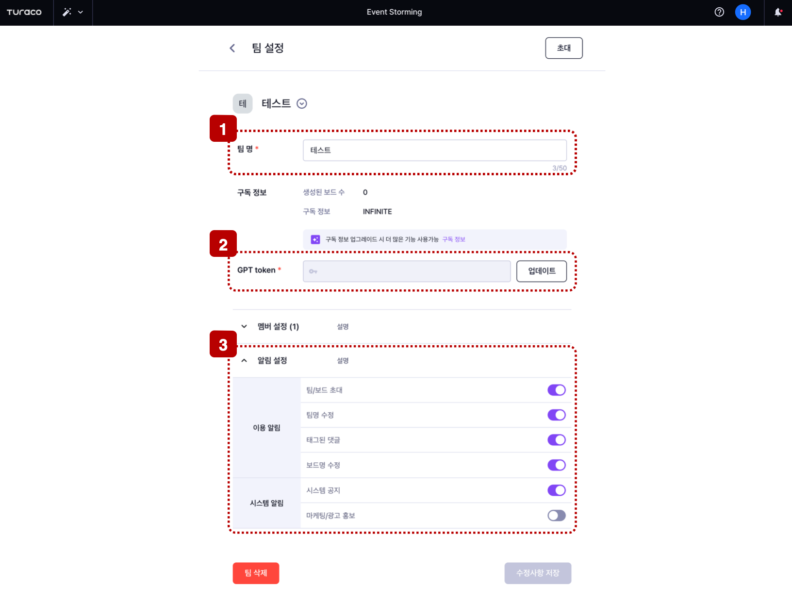Image resolution: width=792 pixels, height=605 pixels.
Task: Click the 생성된 보드 수 label
Action: [324, 192]
